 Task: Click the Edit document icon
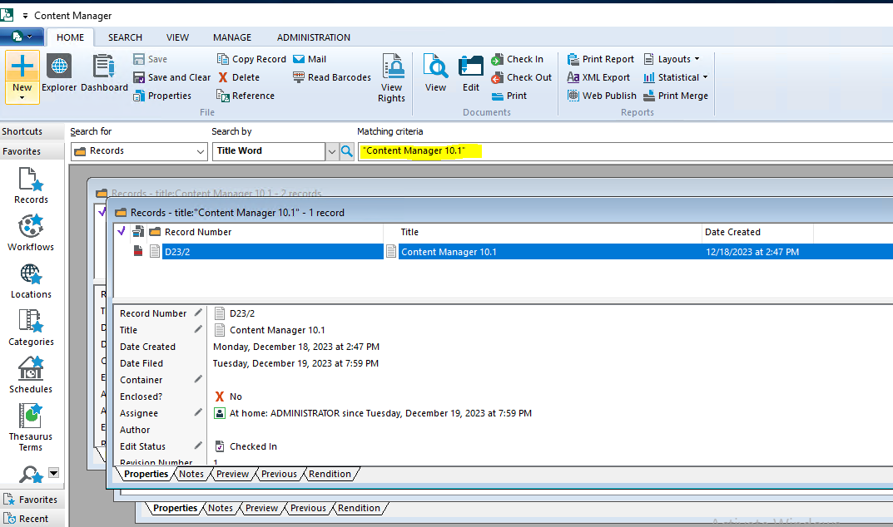[x=471, y=72]
